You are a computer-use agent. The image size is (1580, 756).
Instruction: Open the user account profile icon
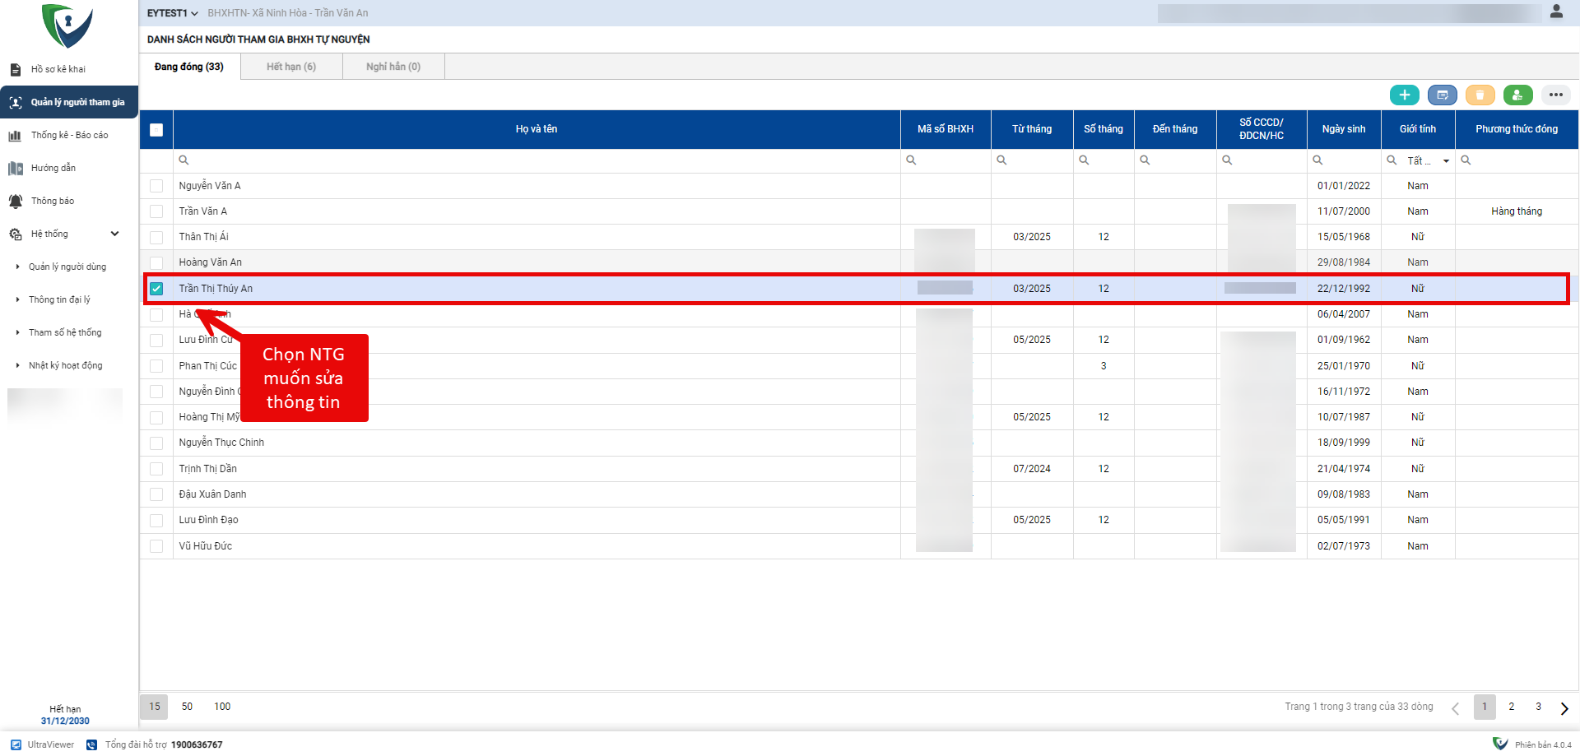[1556, 12]
